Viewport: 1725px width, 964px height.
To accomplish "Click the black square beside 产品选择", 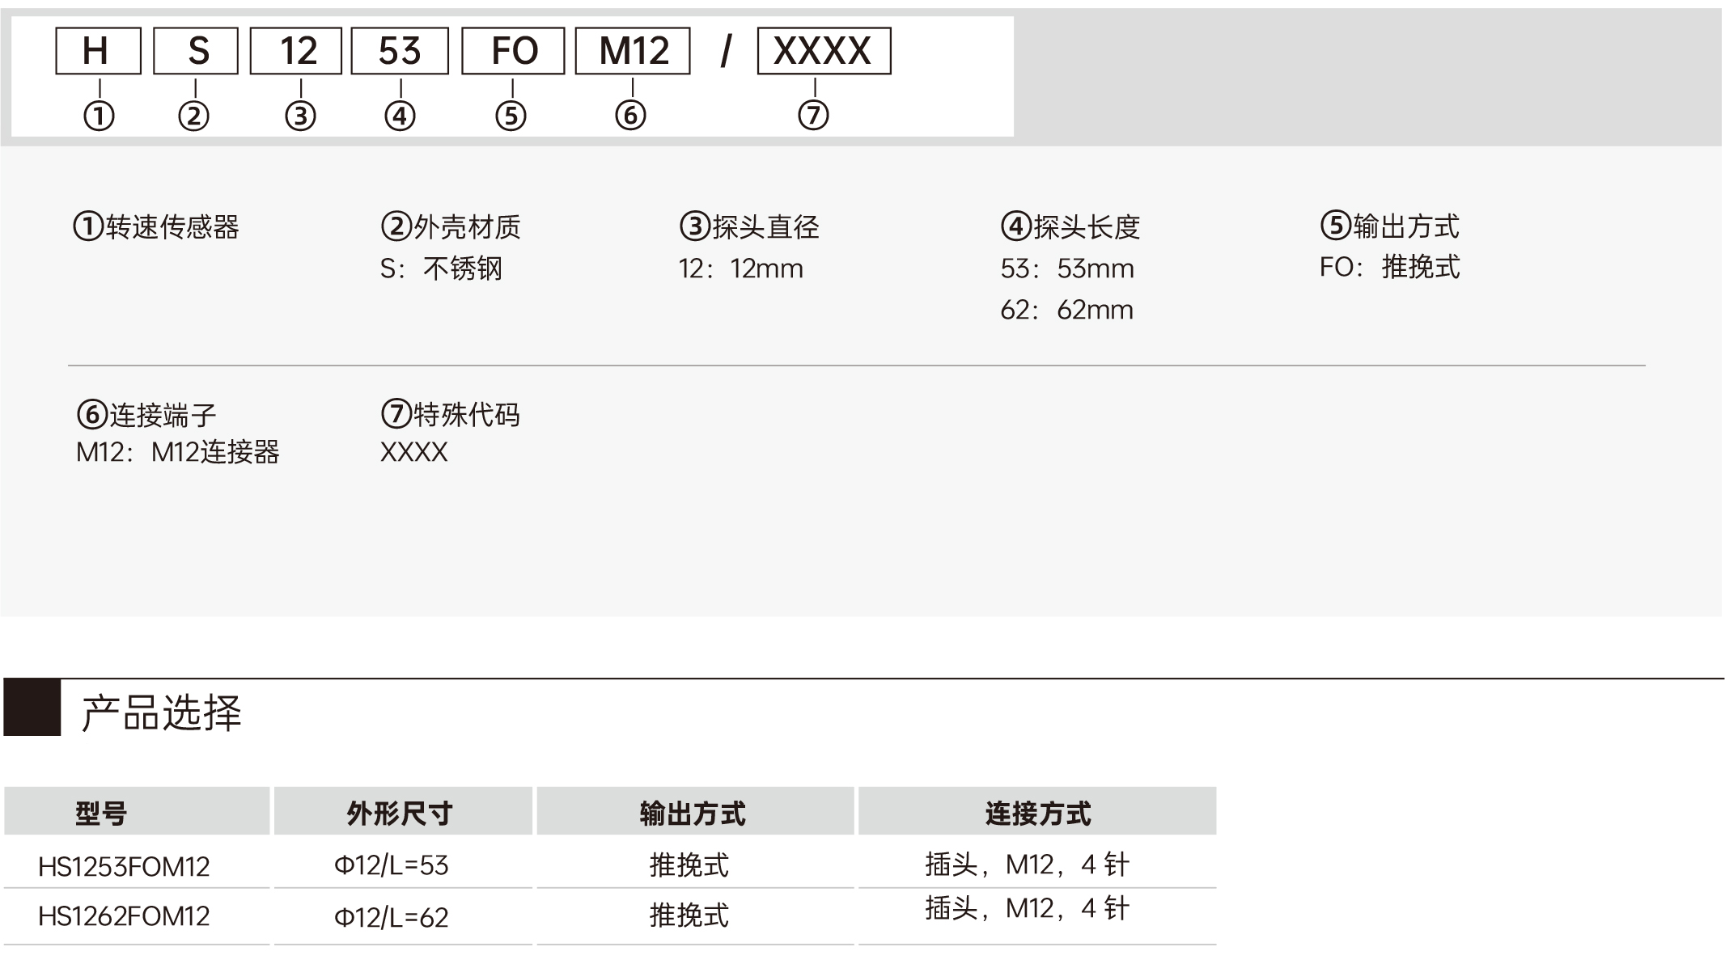I will 32,708.
